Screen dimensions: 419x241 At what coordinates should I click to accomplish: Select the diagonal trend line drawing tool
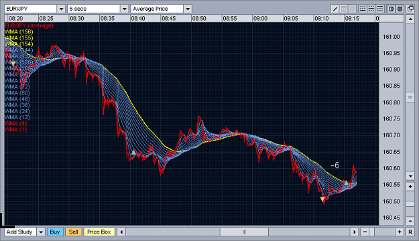click(x=335, y=9)
